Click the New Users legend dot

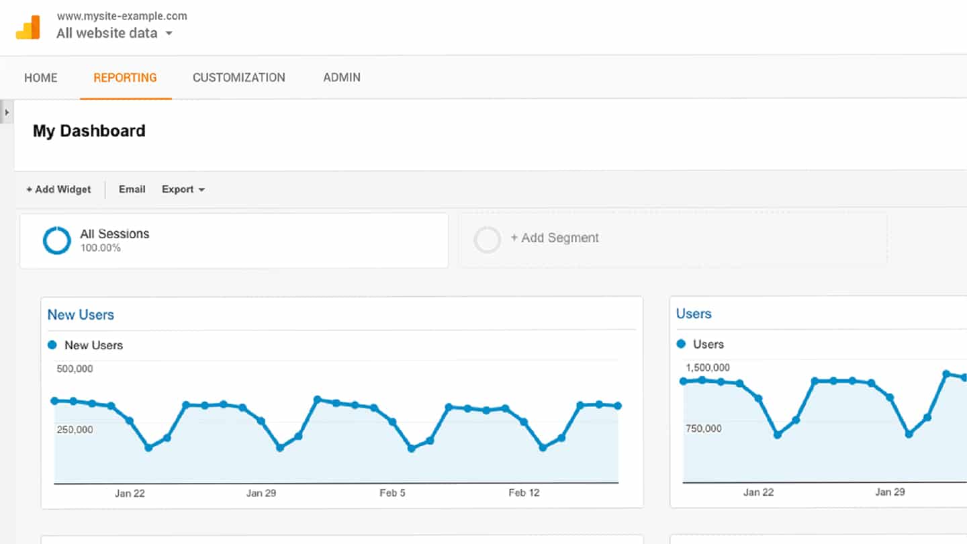(52, 345)
